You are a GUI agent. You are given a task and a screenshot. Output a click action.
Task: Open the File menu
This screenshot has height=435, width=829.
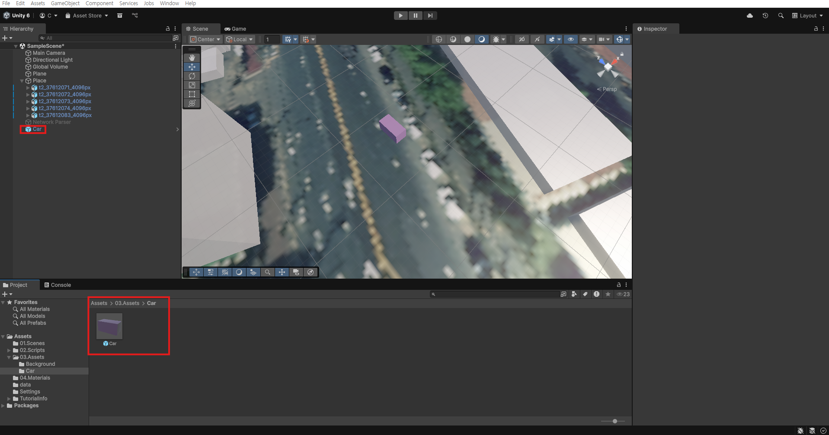[6, 3]
